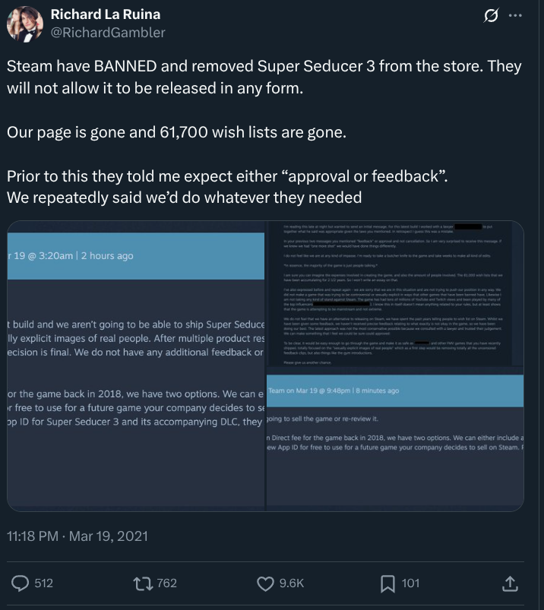
Task: Like the tweet with heart icon
Action: (x=265, y=583)
